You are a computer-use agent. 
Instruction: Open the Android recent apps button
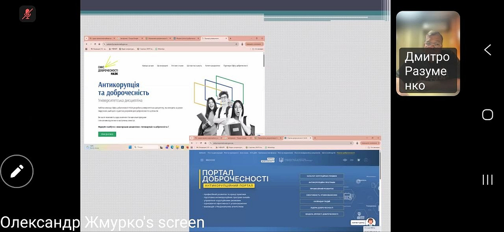pos(488,180)
